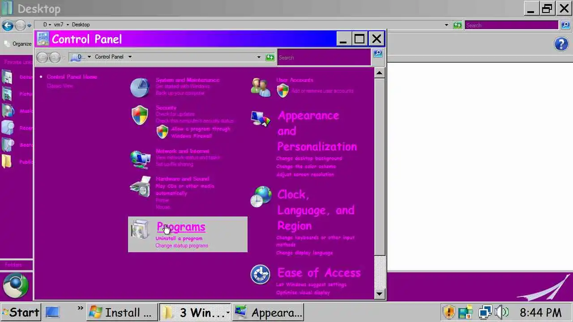The image size is (573, 322).
Task: Click Change startup programs
Action: click(182, 246)
